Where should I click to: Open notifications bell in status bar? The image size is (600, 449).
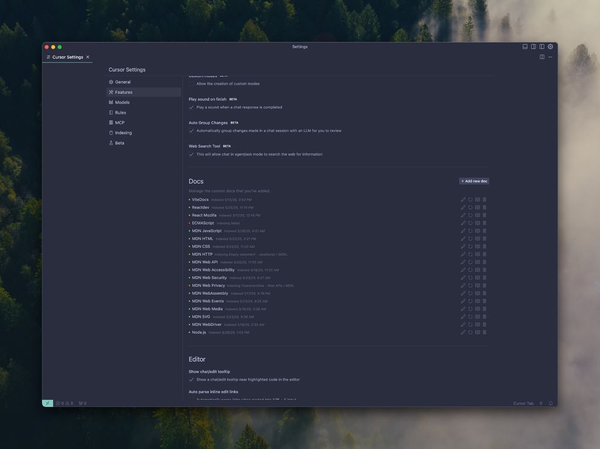click(x=551, y=403)
